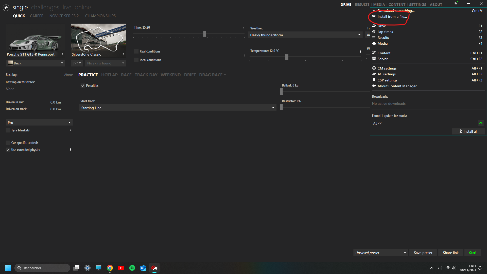Click Share link button
Image resolution: width=487 pixels, height=274 pixels.
pos(451,253)
